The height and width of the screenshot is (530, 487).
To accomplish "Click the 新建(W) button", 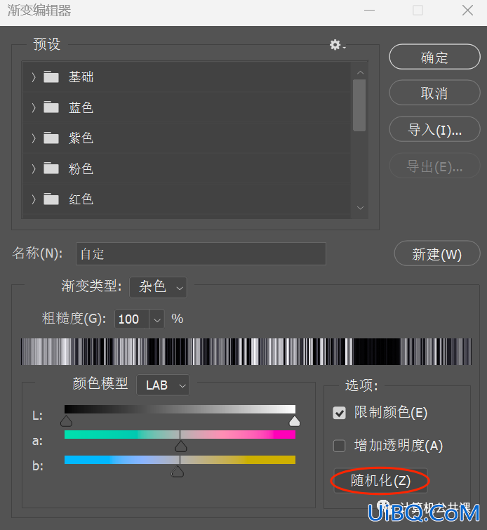I will click(437, 253).
